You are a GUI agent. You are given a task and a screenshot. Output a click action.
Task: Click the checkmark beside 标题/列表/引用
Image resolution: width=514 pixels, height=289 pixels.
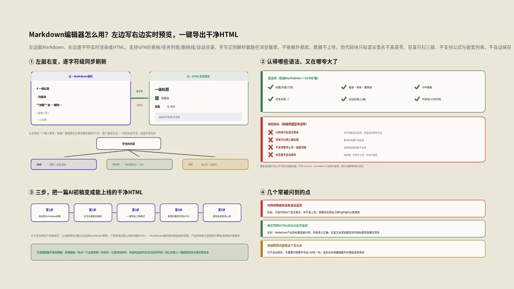point(270,87)
